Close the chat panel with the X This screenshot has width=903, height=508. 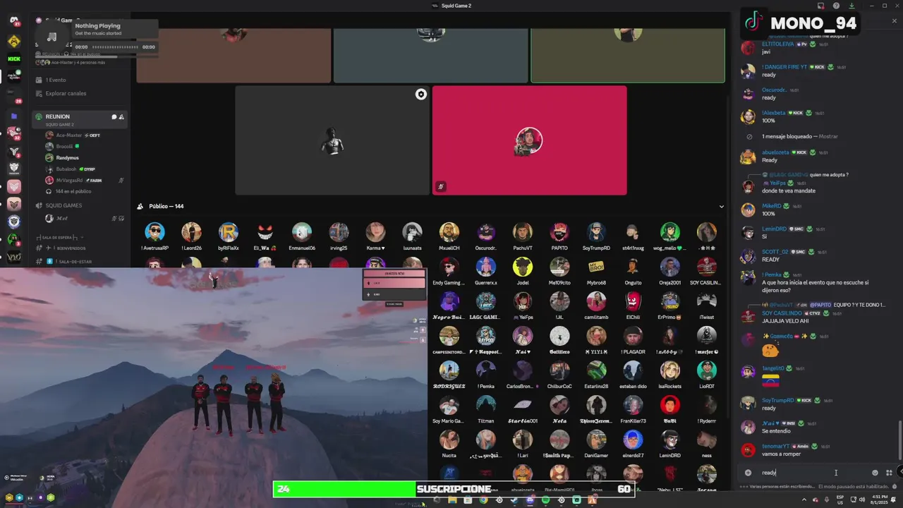click(895, 21)
